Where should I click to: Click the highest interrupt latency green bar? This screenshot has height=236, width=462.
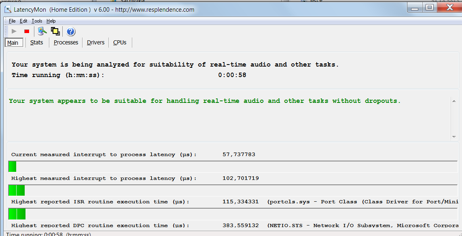pyautogui.click(x=17, y=190)
